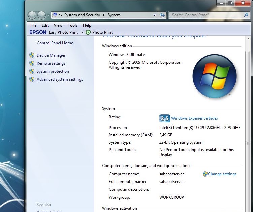Click the 2,5 rating score badge
253x212 pixels.
tap(165, 118)
